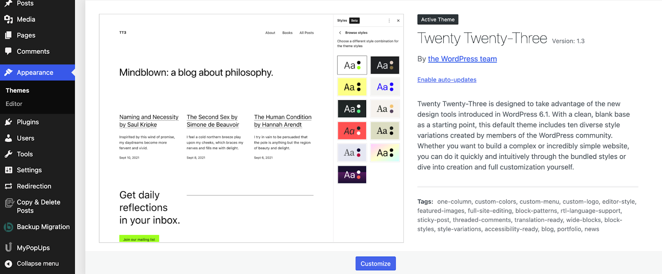The height and width of the screenshot is (274, 662).
Task: Click the Users person icon
Action: click(x=8, y=138)
